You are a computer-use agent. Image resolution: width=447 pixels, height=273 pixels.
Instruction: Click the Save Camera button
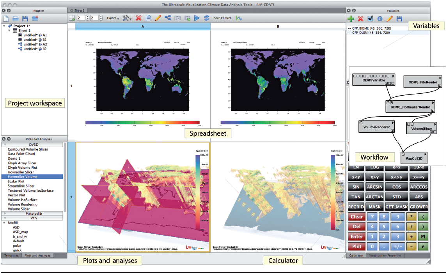(222, 18)
